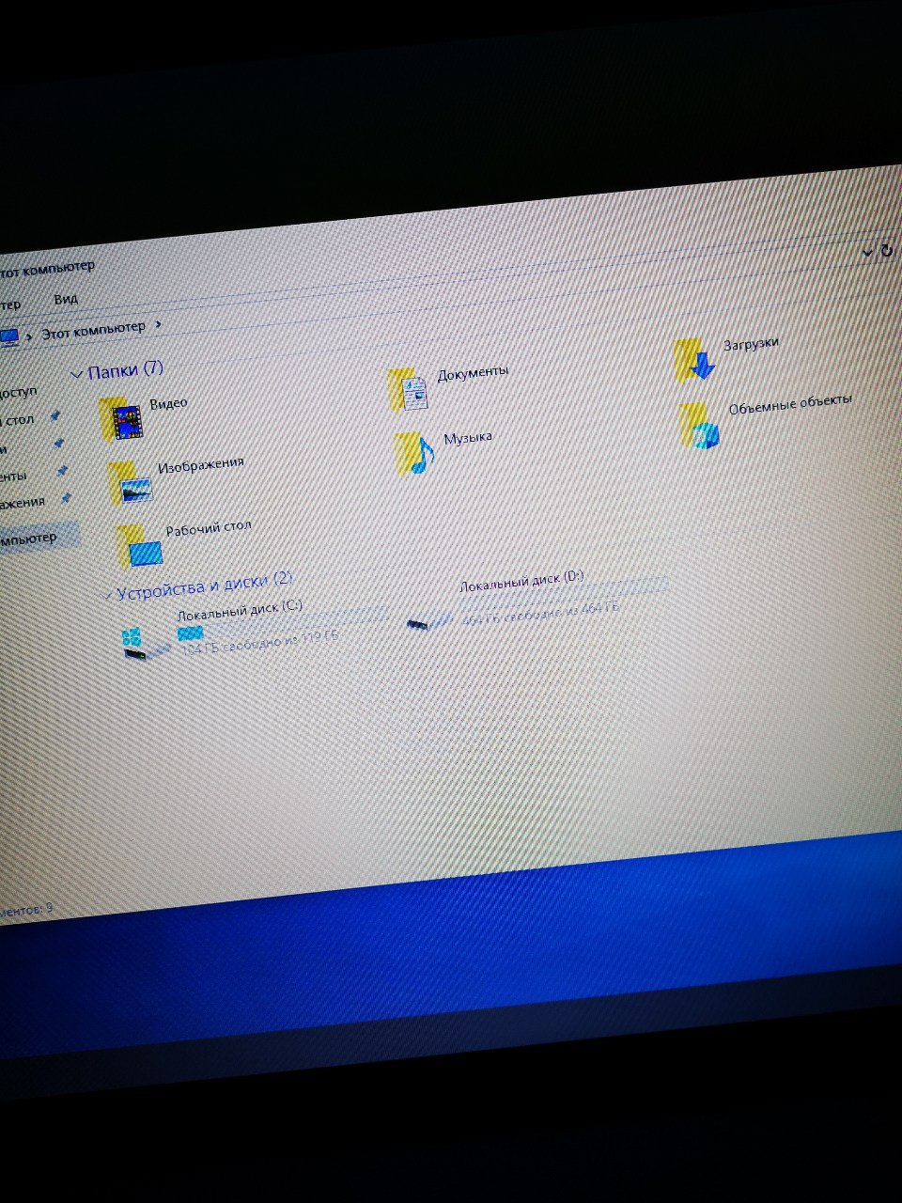The image size is (902, 1203).
Task: Click the Объемные объекты label
Action: coord(790,403)
